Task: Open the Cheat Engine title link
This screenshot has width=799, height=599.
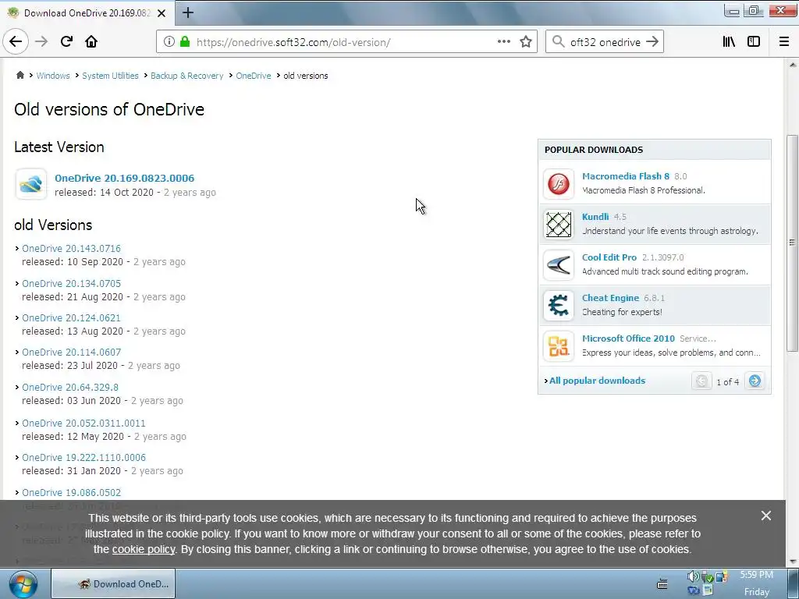Action: click(610, 298)
